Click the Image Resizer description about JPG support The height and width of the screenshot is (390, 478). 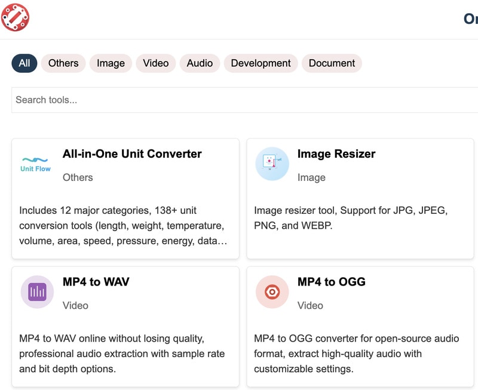(x=351, y=218)
